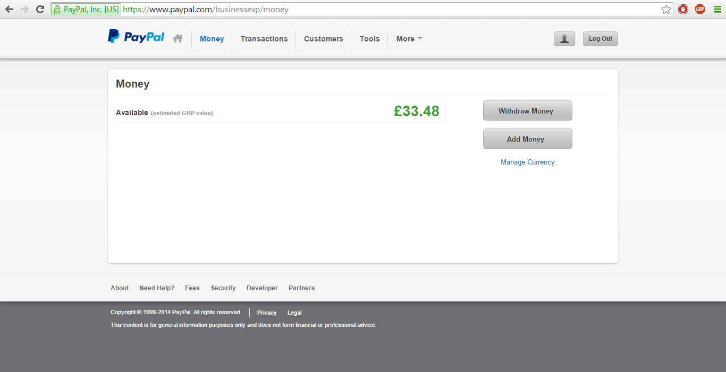Click the £33.48 available balance
The height and width of the screenshot is (372, 726).
(417, 111)
